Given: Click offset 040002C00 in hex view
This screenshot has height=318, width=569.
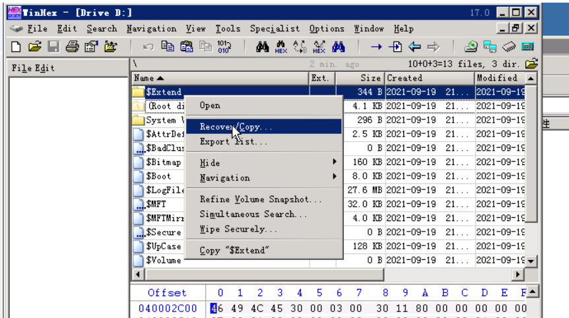Looking at the screenshot, I should click(167, 308).
